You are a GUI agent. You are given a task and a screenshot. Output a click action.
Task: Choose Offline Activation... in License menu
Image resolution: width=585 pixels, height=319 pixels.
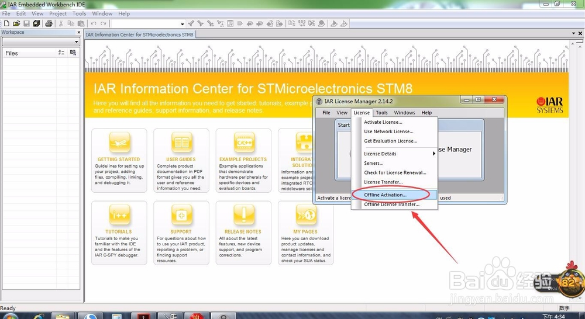394,195
